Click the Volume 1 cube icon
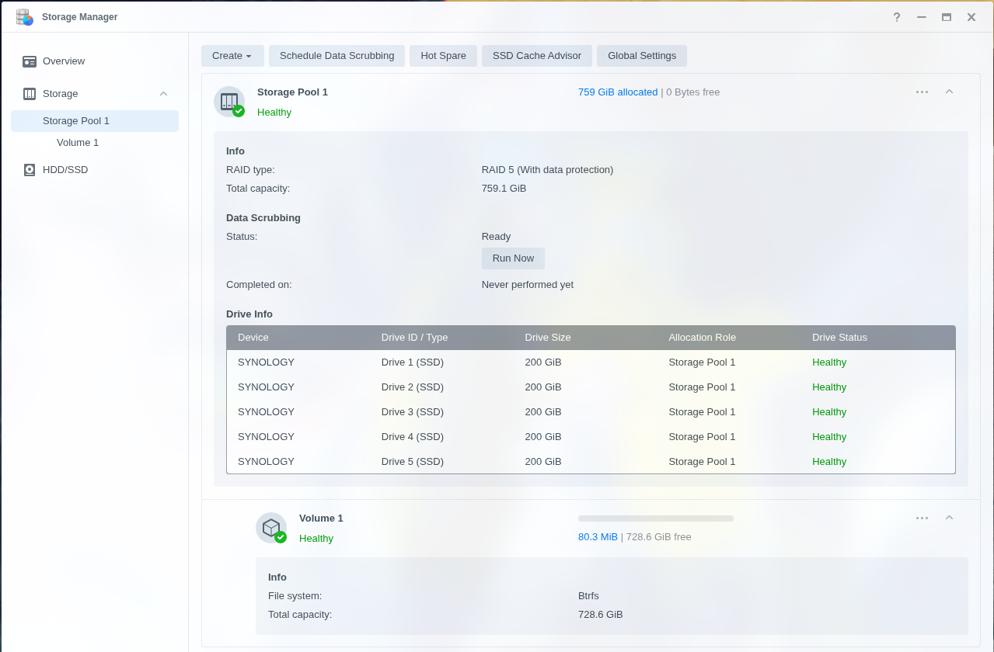Viewport: 994px width, 652px height. [x=271, y=528]
